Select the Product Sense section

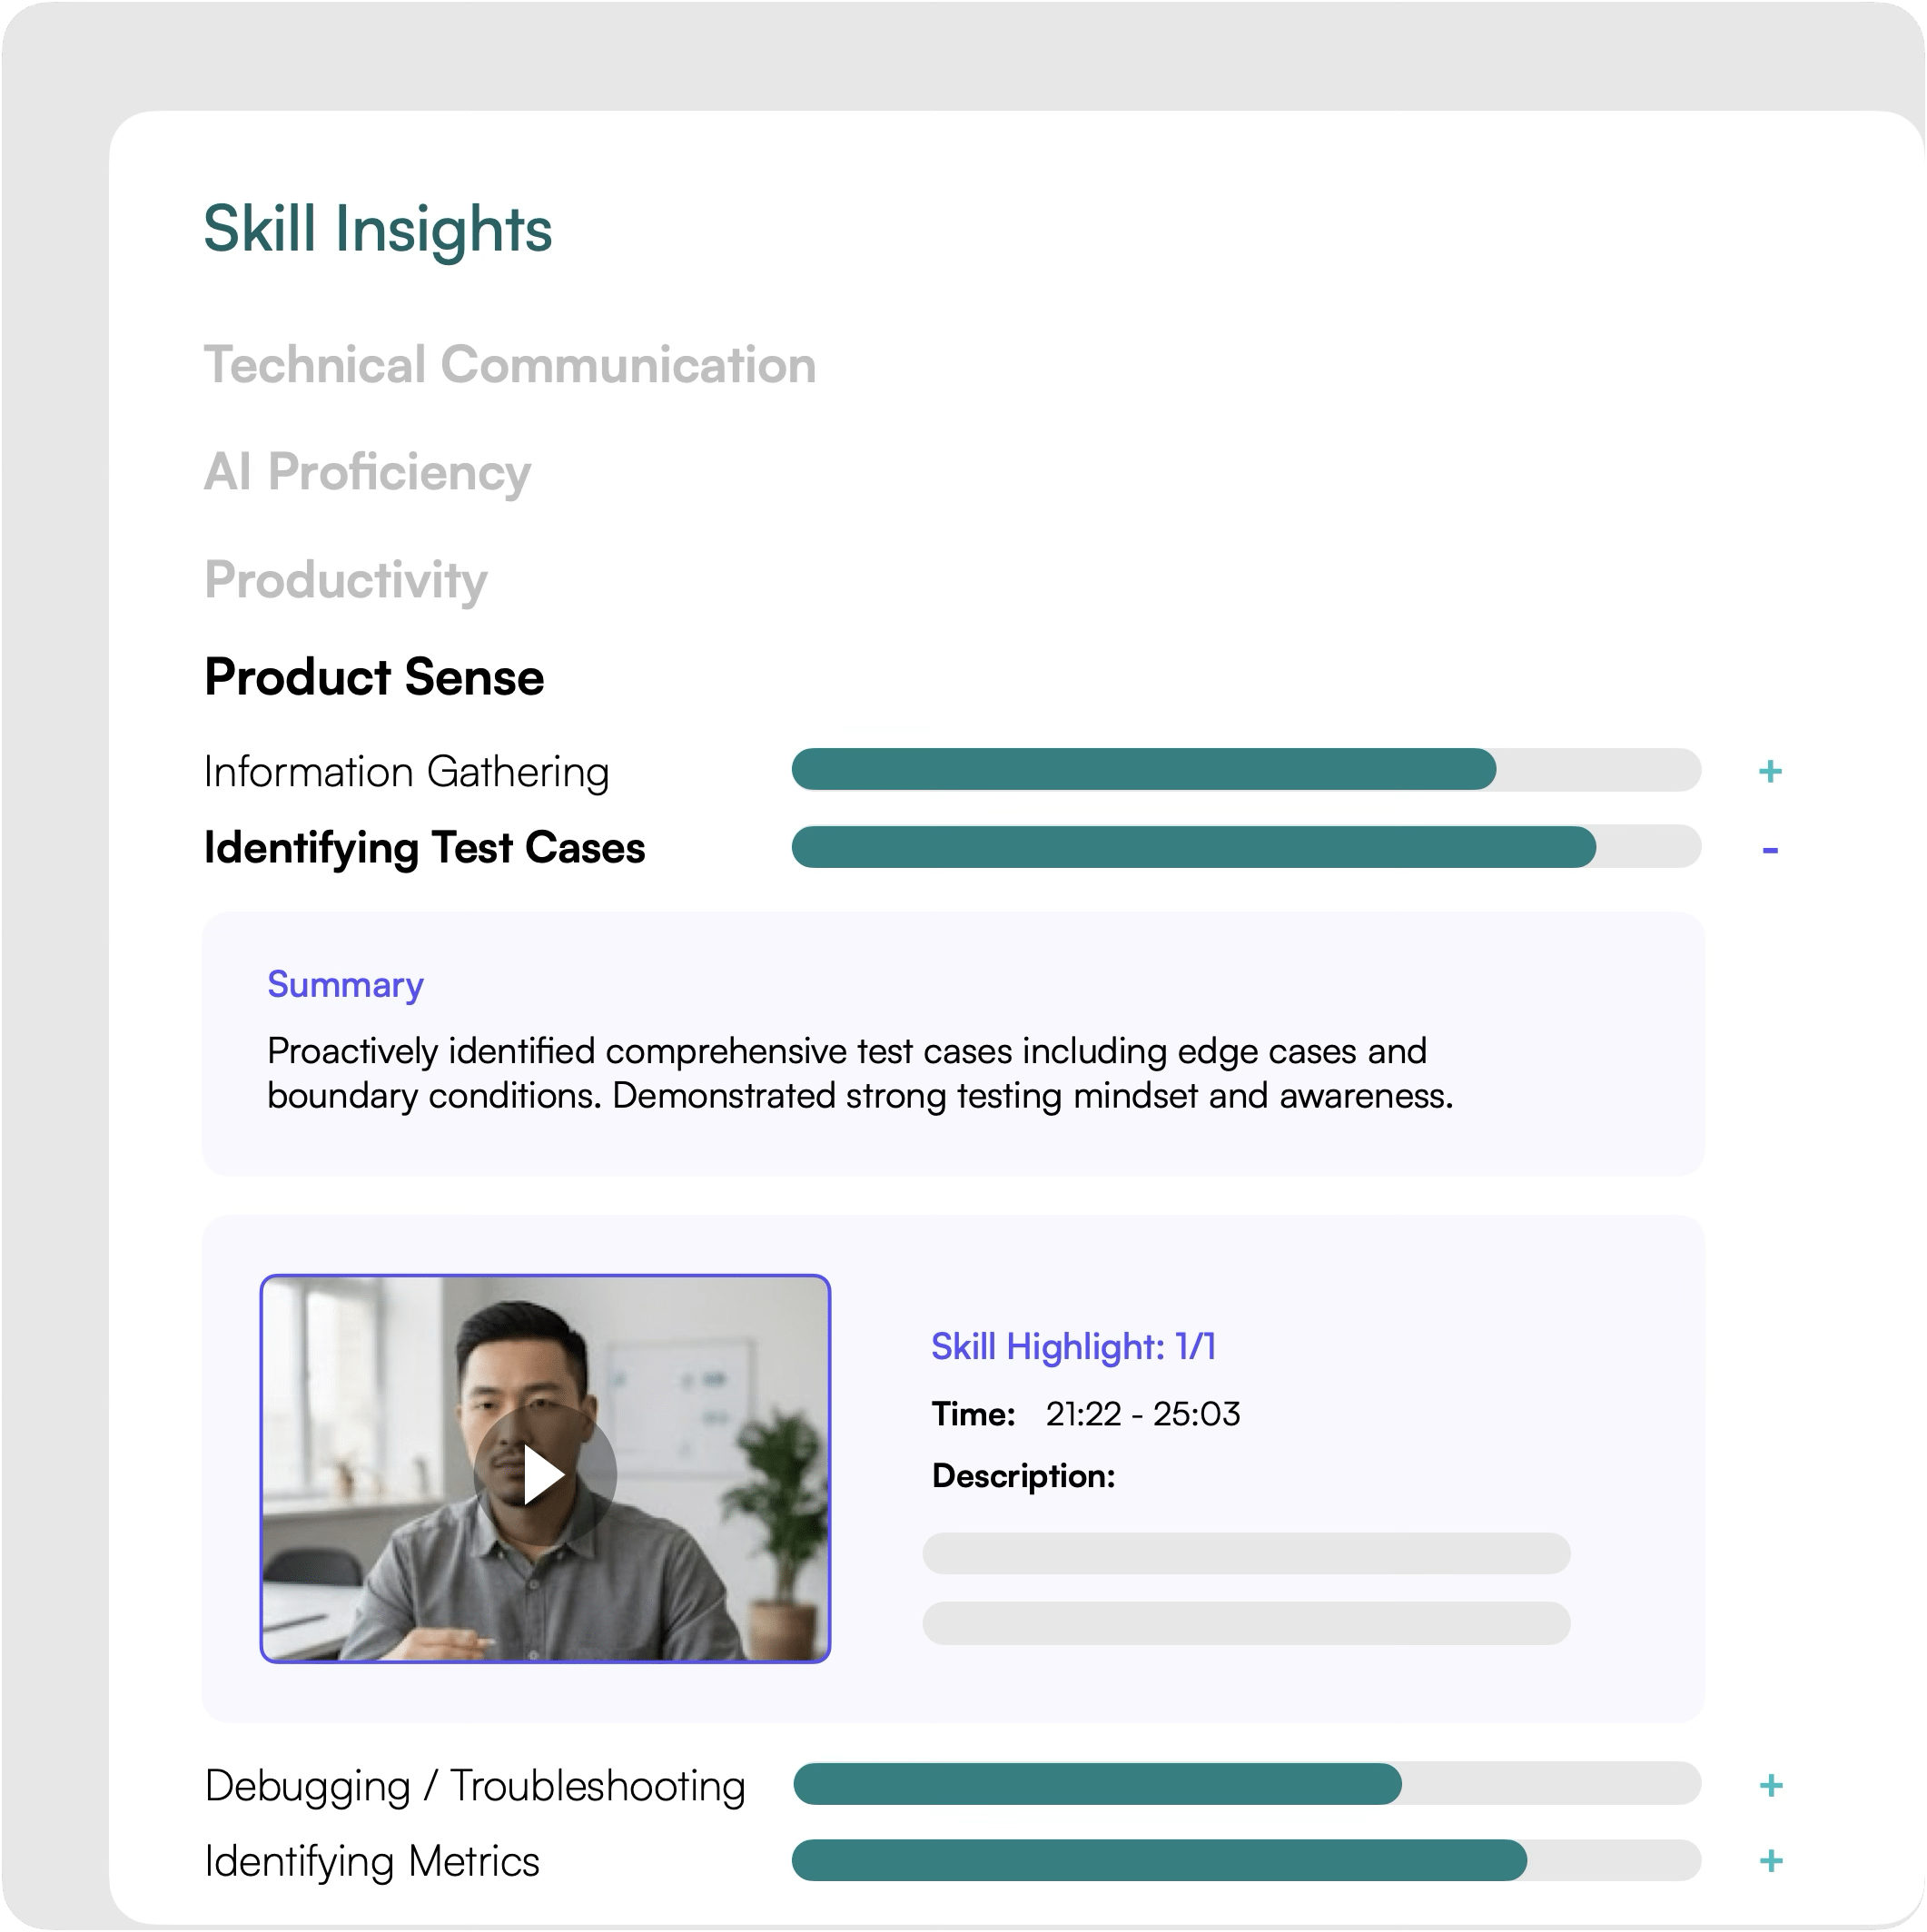(x=374, y=677)
